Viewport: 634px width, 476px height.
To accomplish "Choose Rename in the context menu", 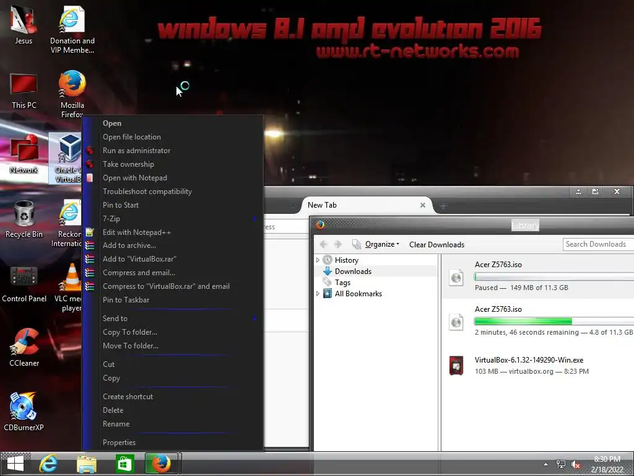I will 172,424.
